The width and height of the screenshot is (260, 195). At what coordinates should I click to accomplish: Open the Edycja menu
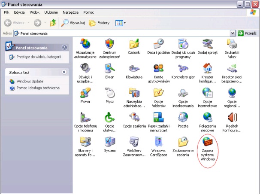coord(19,12)
